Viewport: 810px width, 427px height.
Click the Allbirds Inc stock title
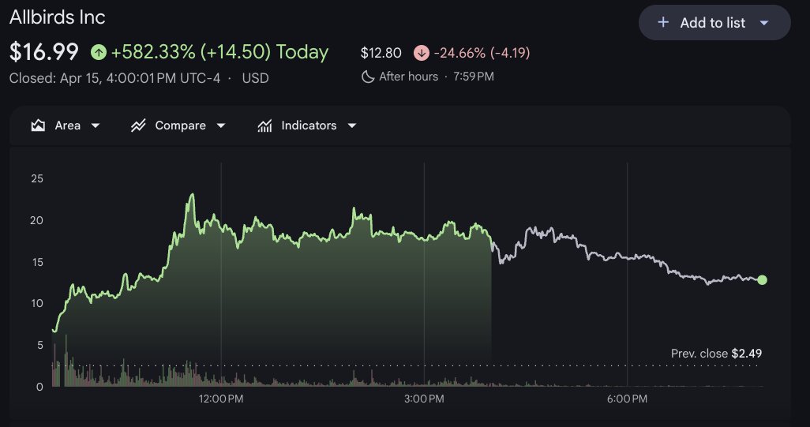coord(57,17)
